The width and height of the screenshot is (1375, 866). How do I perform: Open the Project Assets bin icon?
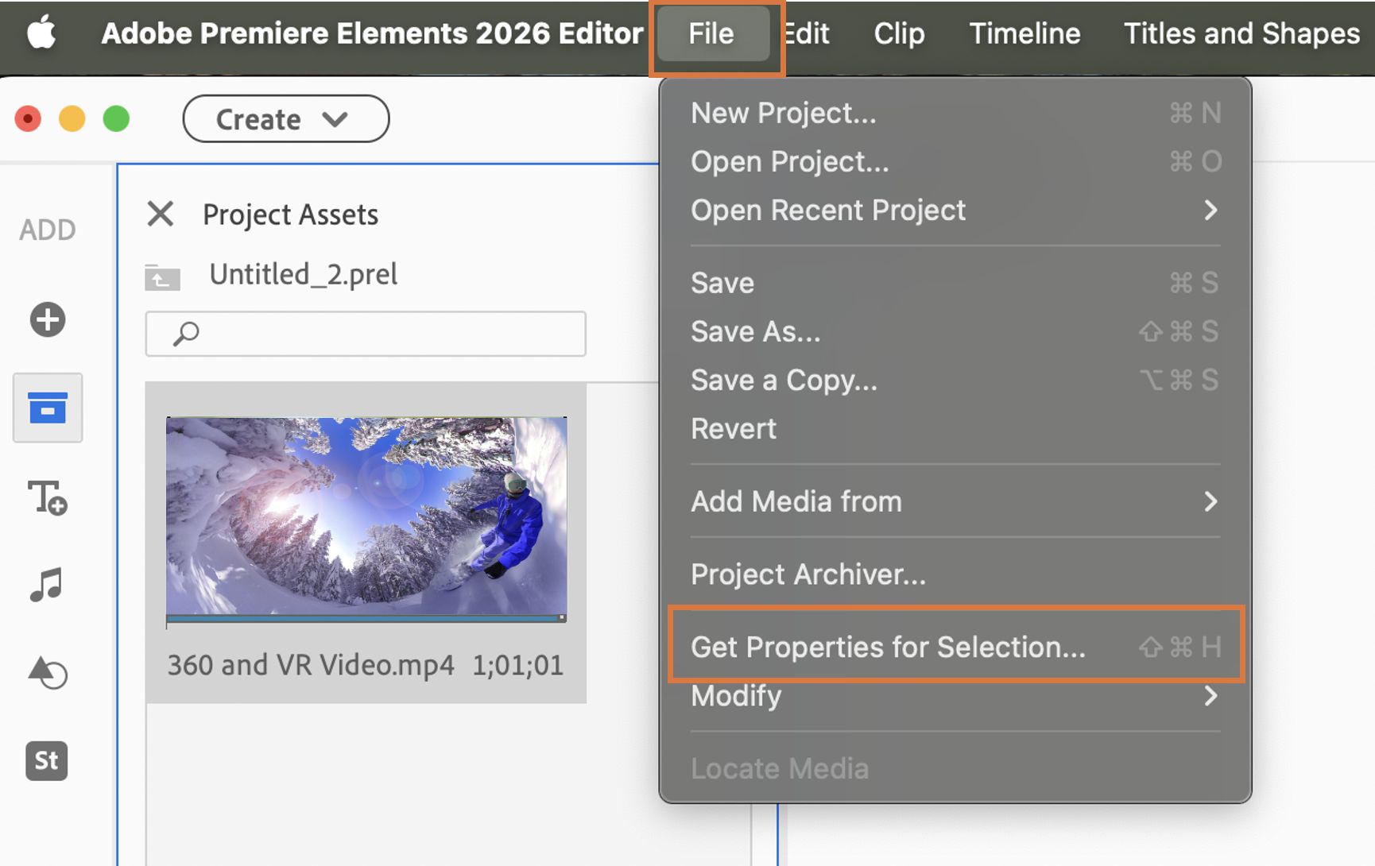pyautogui.click(x=48, y=408)
